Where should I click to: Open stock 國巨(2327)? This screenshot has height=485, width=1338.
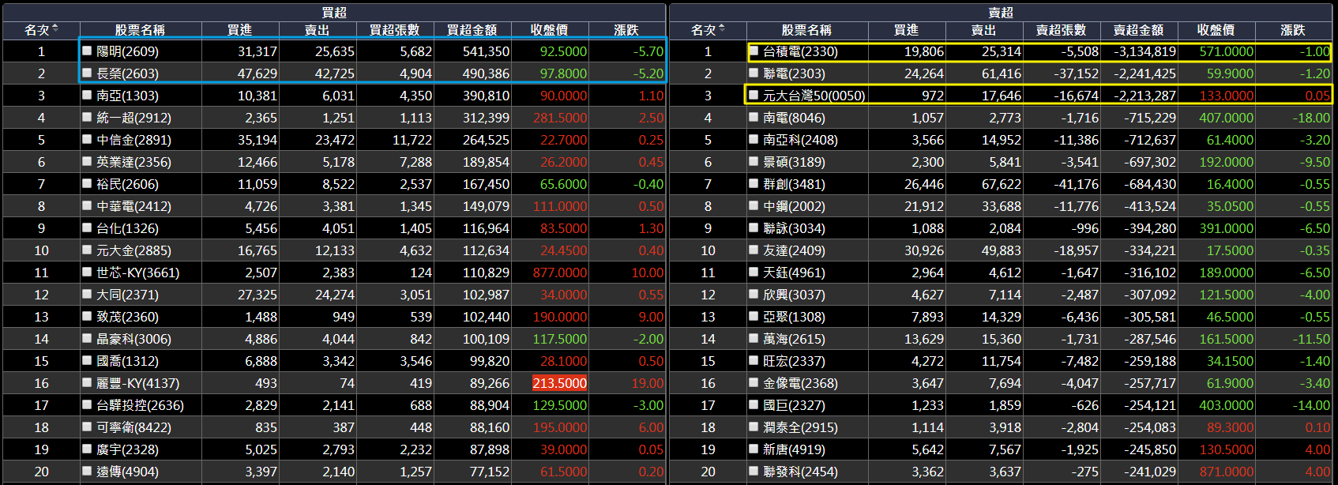point(794,405)
